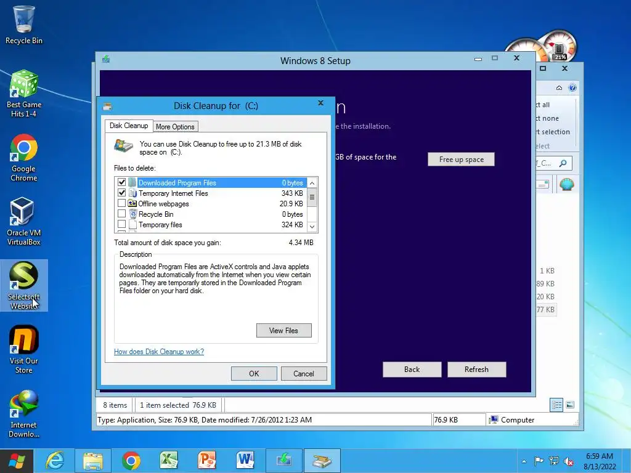Click Back in Windows 8 Setup

point(412,370)
